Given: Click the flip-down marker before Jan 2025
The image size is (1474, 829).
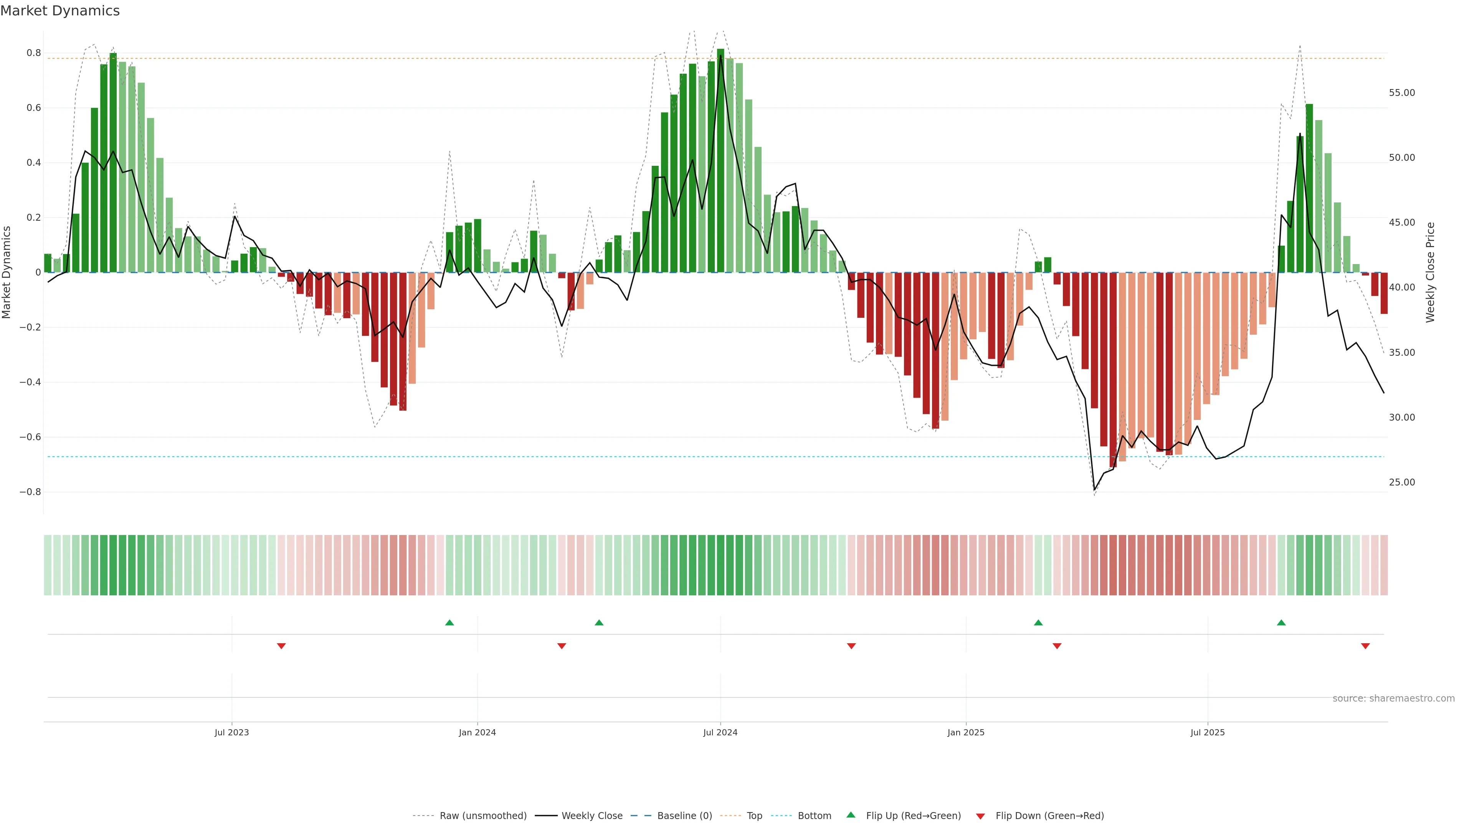Looking at the screenshot, I should coord(851,646).
